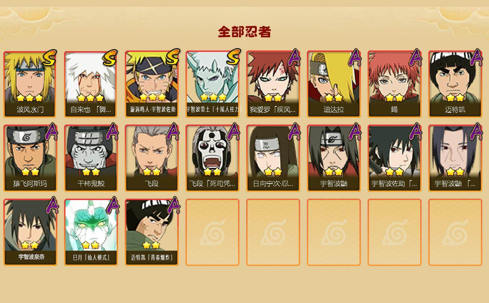Choose the 巳月「仙人模式」card
Viewport: 489px width, 303px height.
(91, 232)
